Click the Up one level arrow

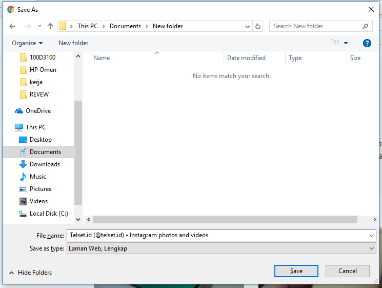coord(50,26)
